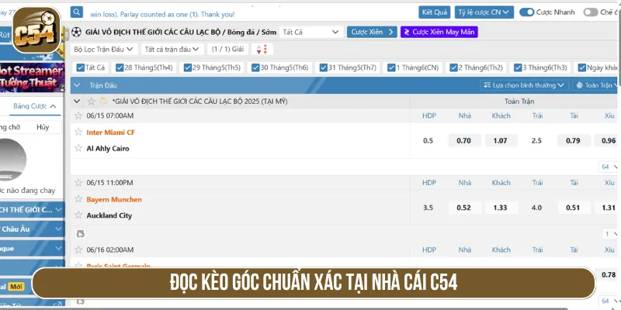Open the Tất Cả market dropdown

(311, 32)
